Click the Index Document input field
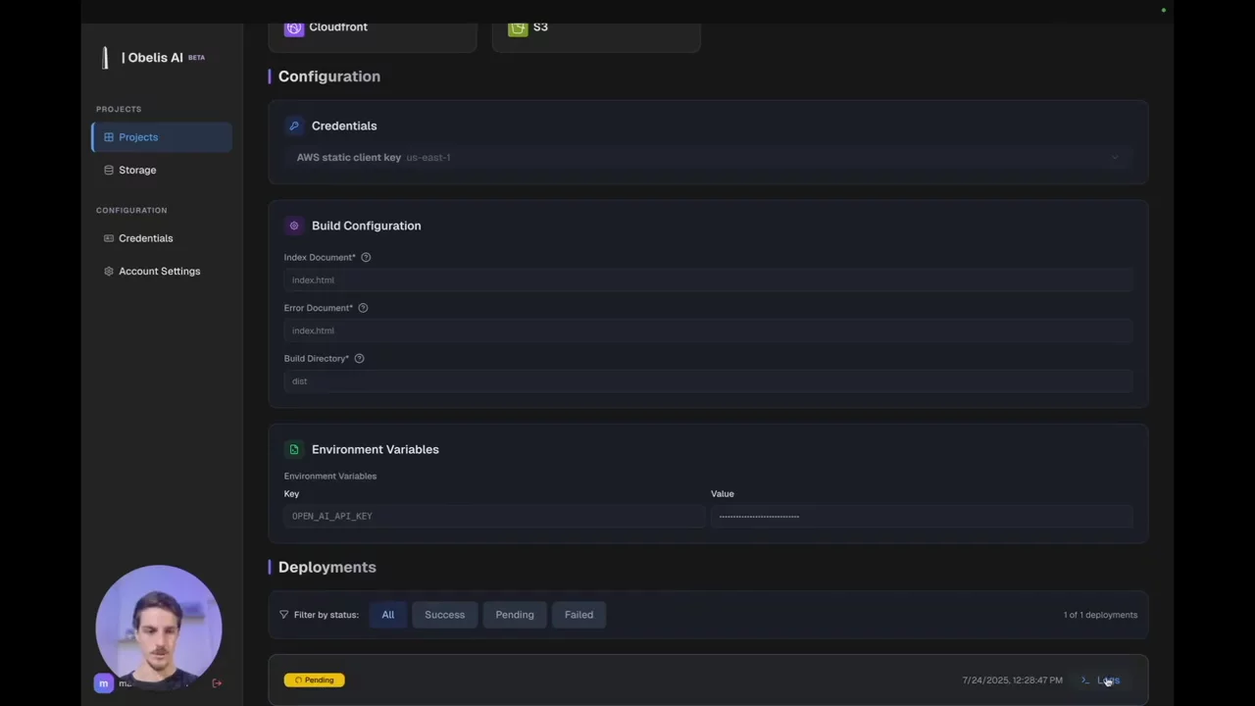The width and height of the screenshot is (1255, 706). click(708, 279)
